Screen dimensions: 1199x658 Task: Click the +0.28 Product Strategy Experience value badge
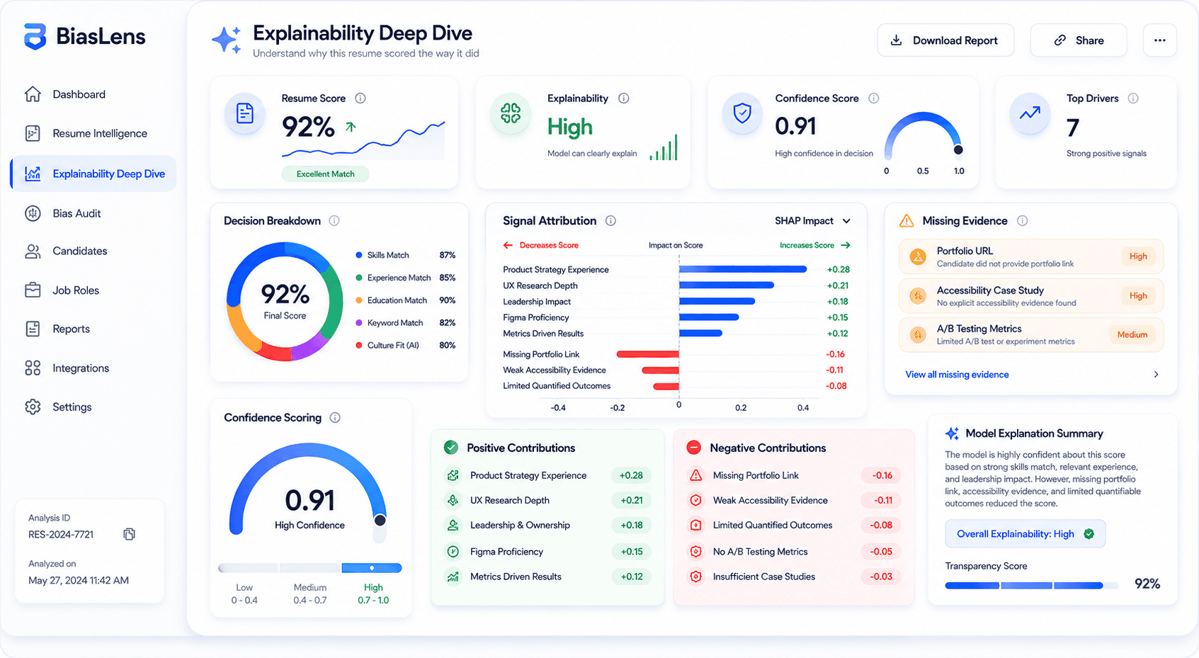[631, 475]
